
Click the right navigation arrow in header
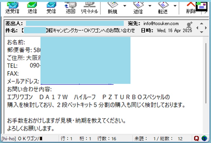[x=206, y=27]
